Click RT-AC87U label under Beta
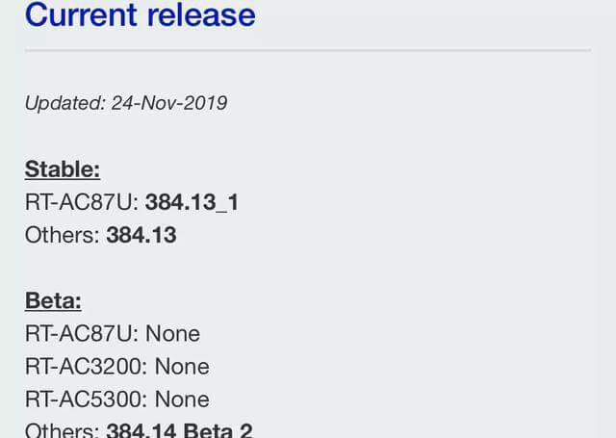 (x=80, y=334)
